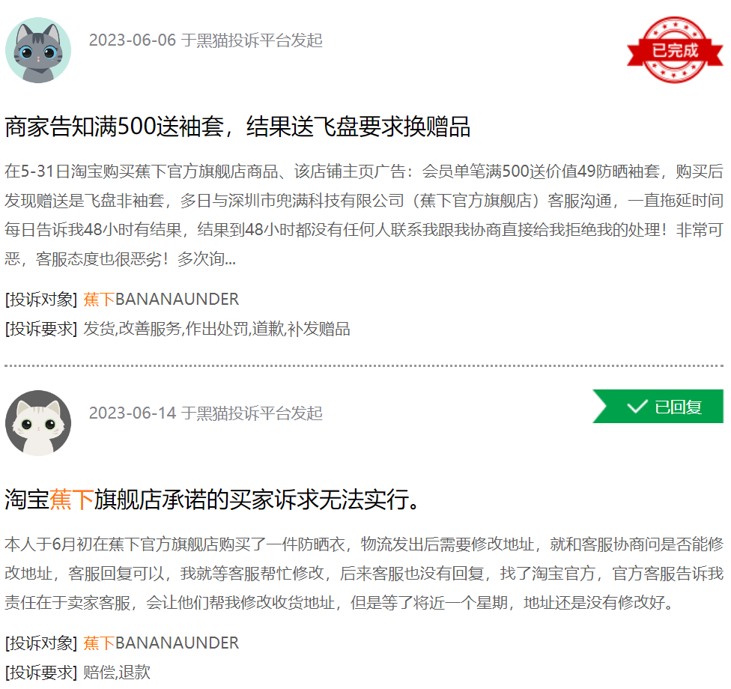Image resolution: width=731 pixels, height=689 pixels.
Task: Open complaint titled 商家告知满500送袖套
Action: (x=237, y=127)
